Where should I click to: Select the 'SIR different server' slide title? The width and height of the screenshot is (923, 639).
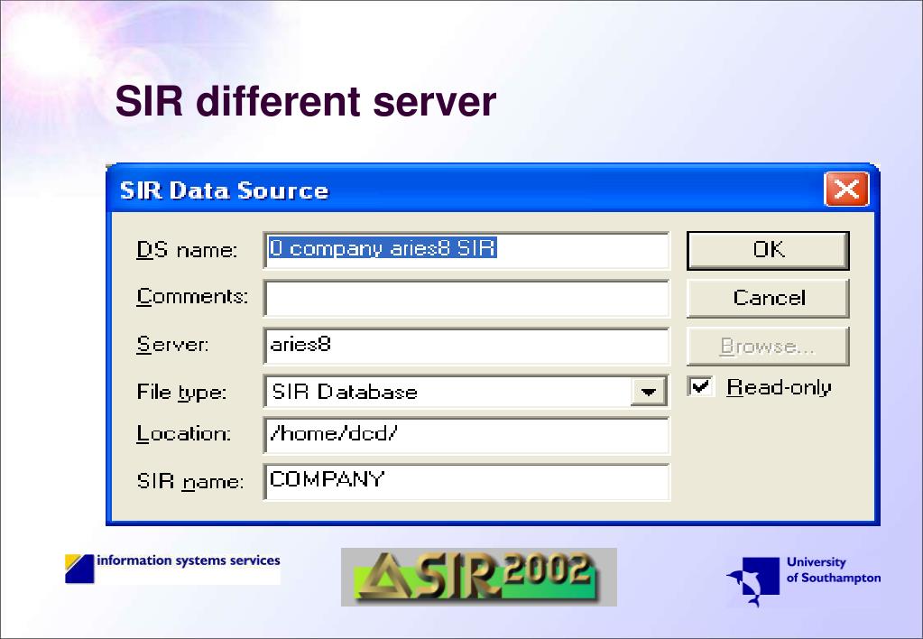pyautogui.click(x=306, y=101)
